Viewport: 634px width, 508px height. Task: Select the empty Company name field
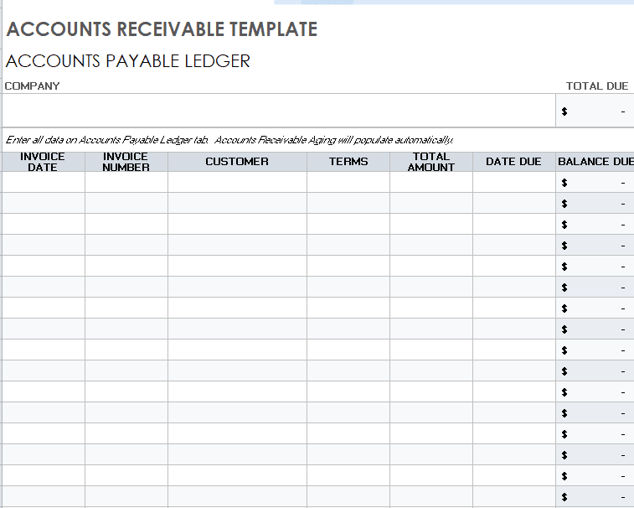[279, 111]
